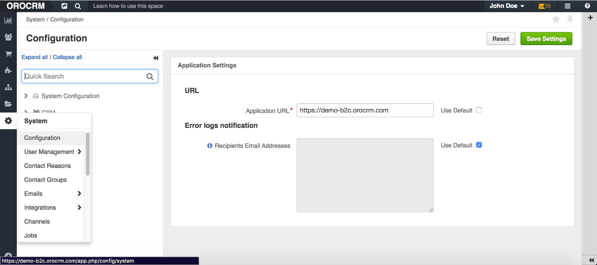Toggle Use Default for Application URL

(479, 110)
